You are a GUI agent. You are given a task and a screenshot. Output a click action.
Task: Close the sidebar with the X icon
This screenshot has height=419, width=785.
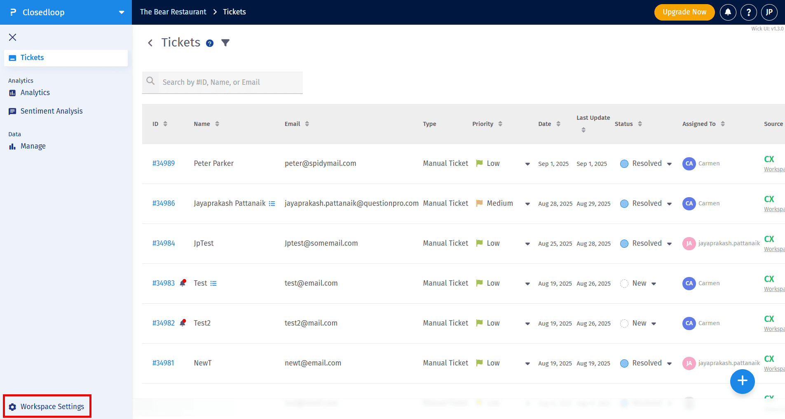[x=13, y=37]
